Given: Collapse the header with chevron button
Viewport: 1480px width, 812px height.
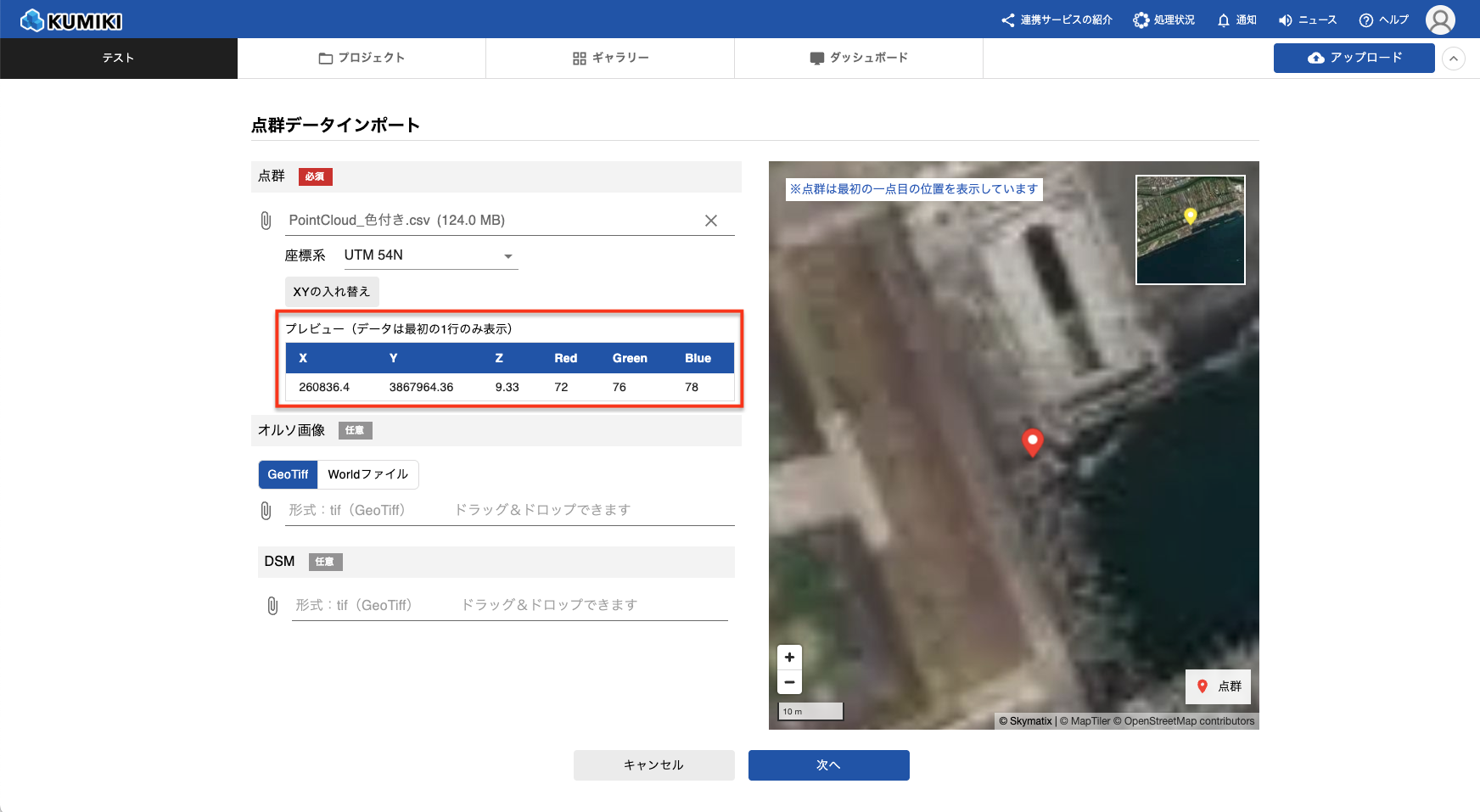Looking at the screenshot, I should pos(1454,59).
